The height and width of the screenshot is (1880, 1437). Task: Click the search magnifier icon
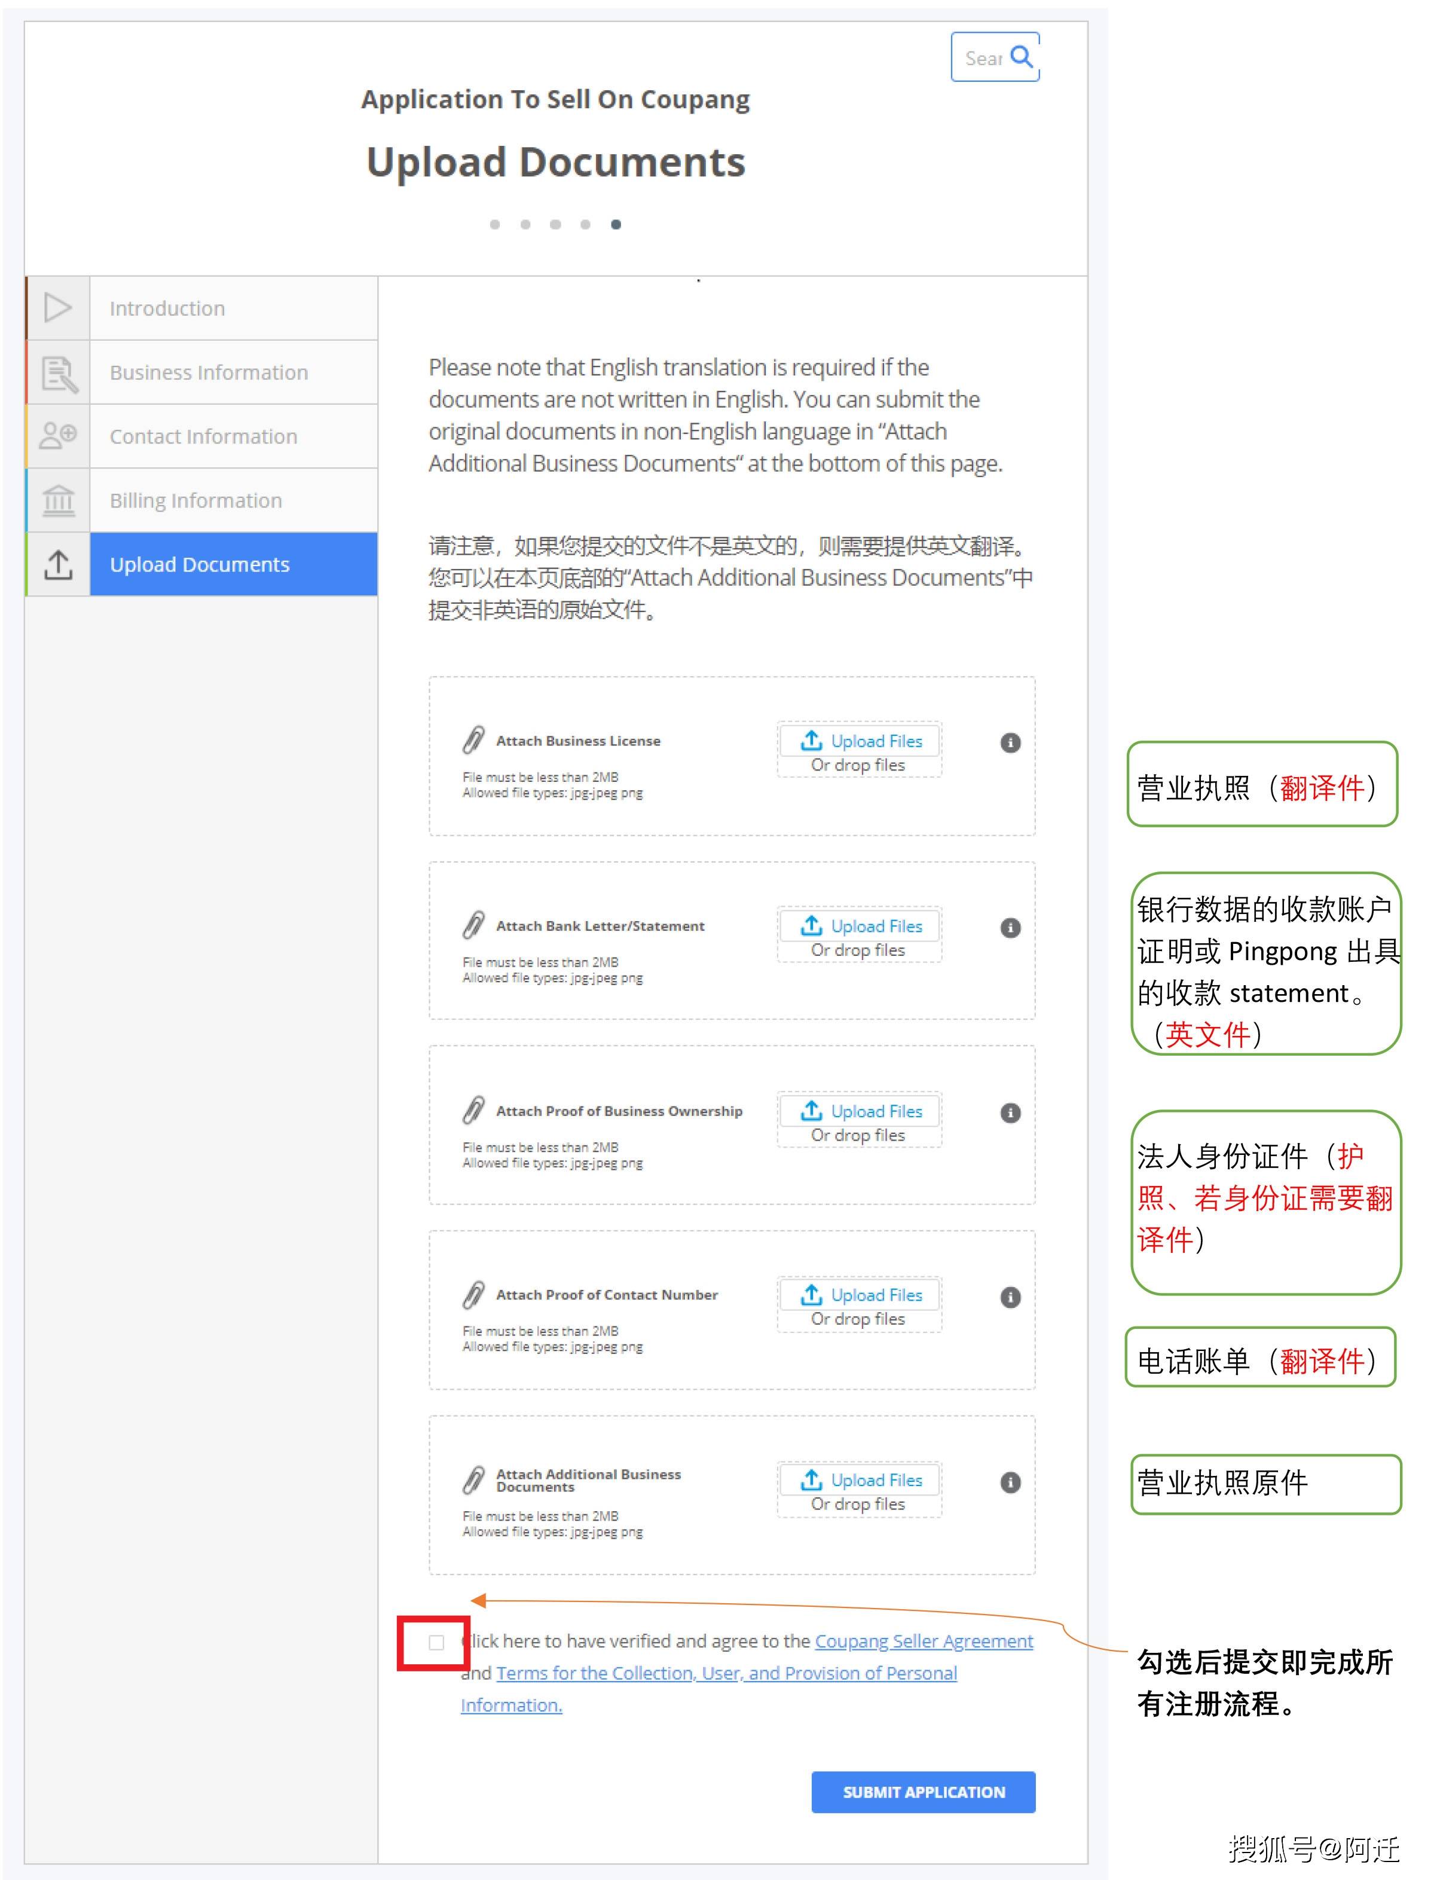[x=1022, y=56]
